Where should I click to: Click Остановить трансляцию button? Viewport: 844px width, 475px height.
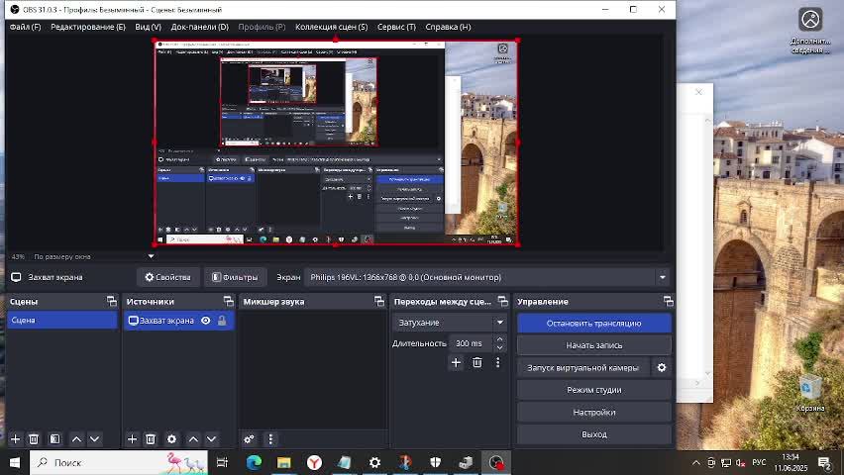tap(593, 324)
